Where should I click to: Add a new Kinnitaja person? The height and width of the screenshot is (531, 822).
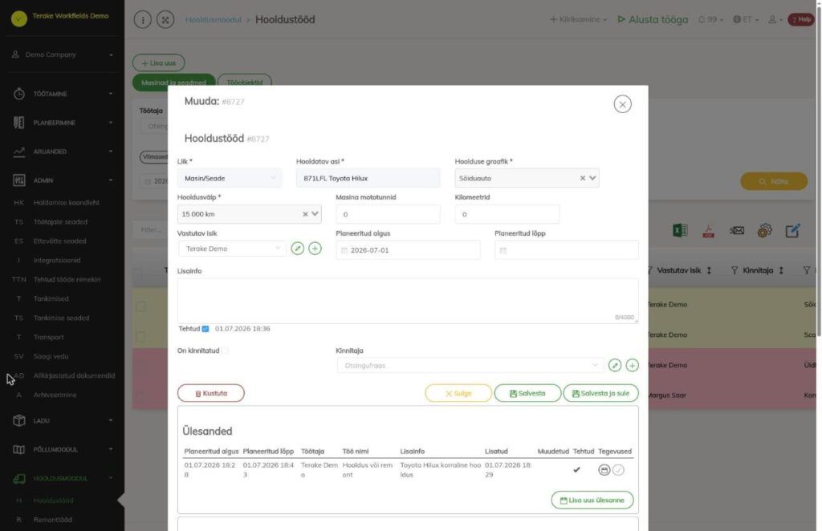point(633,365)
